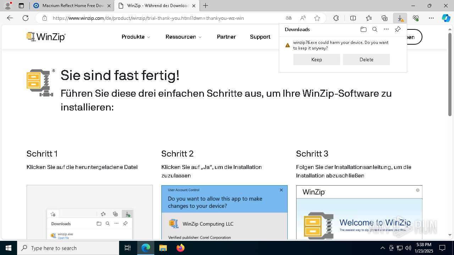This screenshot has height=255, width=454.
Task: Expand the Produkte menu
Action: [136, 37]
